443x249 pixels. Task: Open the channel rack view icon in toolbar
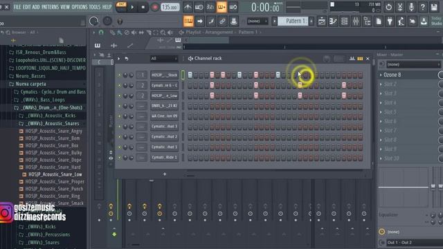[345, 21]
